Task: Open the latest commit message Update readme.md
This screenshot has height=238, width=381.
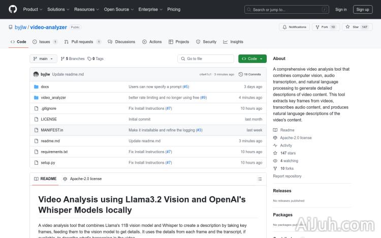Action: tap(68, 74)
